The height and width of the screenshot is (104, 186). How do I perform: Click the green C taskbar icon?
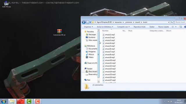pyautogui.click(x=29, y=101)
